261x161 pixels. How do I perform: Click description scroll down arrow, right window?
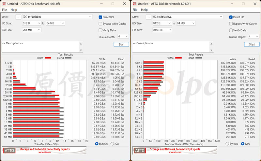coord(211,50)
